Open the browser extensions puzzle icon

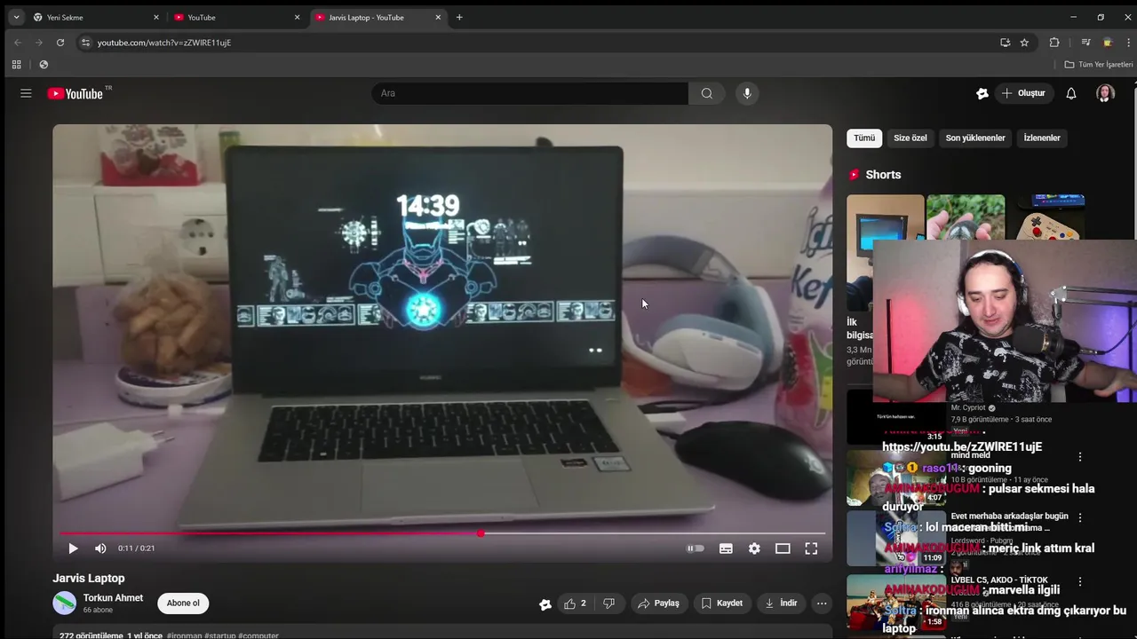(x=1054, y=43)
